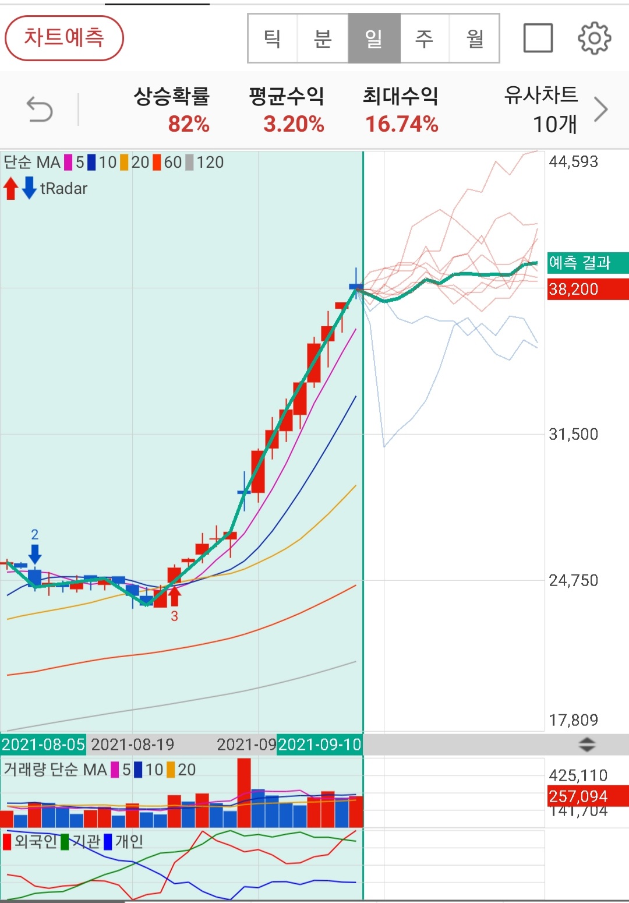The height and width of the screenshot is (903, 629).
Task: Tap the 상승확률 82% value
Action: point(189,124)
